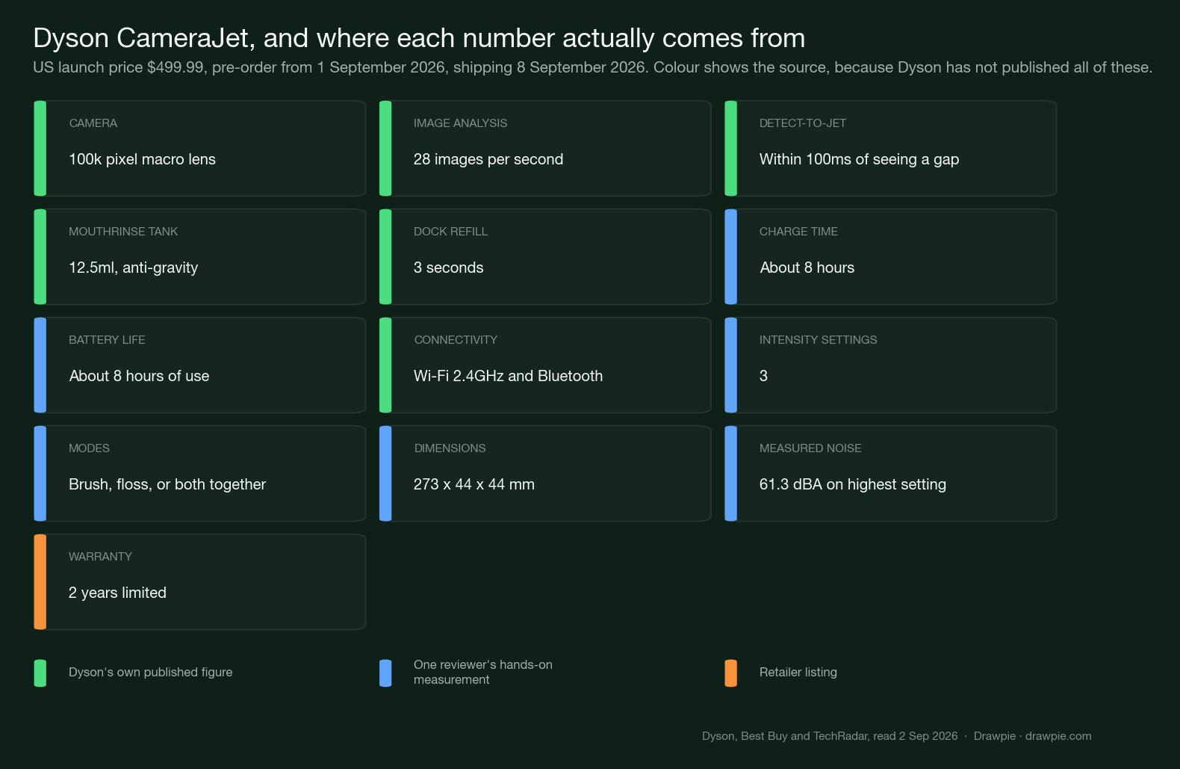This screenshot has width=1180, height=769.
Task: Click the blue source bar on the Battery Life card
Action: pyautogui.click(x=40, y=365)
